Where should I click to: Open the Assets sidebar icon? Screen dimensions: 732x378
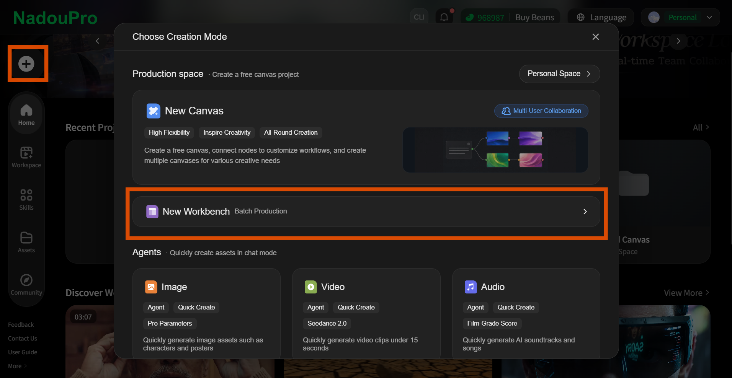tap(26, 238)
